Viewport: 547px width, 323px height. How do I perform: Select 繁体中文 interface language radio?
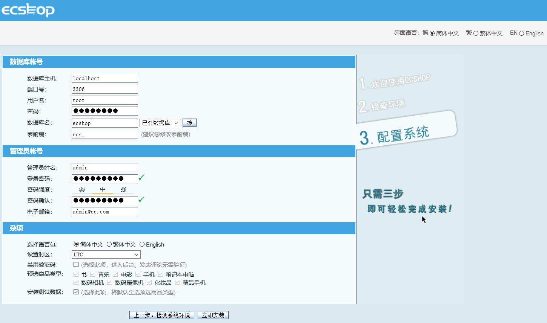pos(476,33)
